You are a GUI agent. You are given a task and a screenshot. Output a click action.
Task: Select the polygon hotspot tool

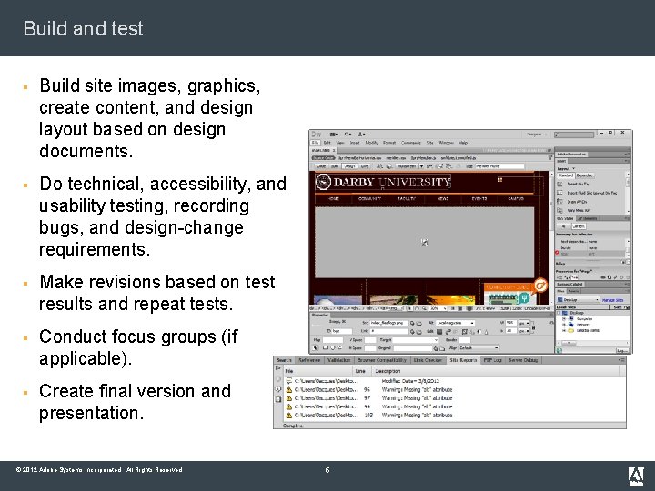tap(339, 347)
